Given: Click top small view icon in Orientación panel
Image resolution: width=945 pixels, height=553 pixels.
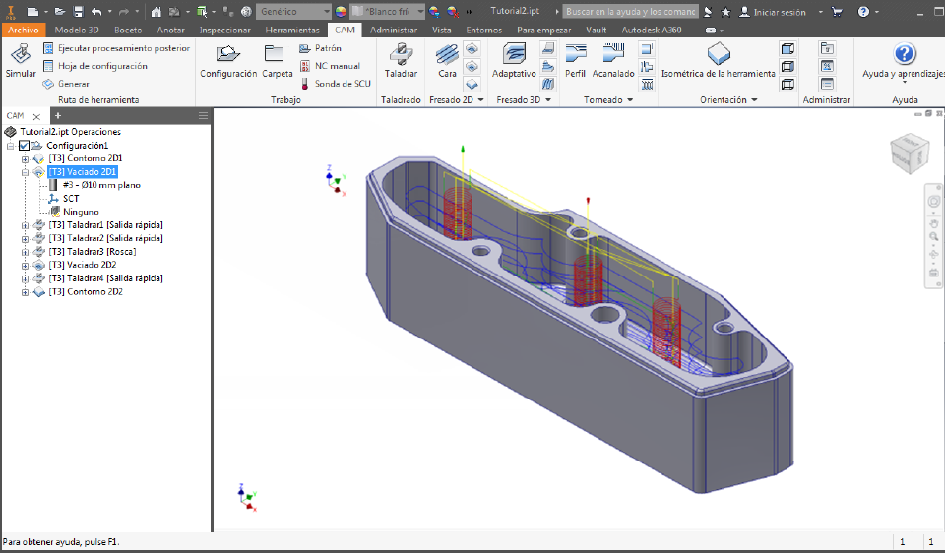Looking at the screenshot, I should click(x=787, y=49).
